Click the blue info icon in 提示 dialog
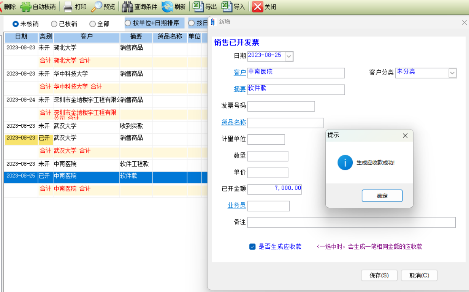The width and height of the screenshot is (469, 292). (x=345, y=163)
